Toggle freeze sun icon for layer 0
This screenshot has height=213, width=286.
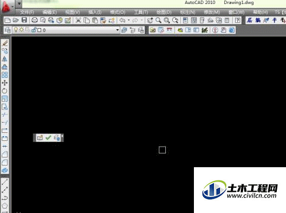pos(22,30)
